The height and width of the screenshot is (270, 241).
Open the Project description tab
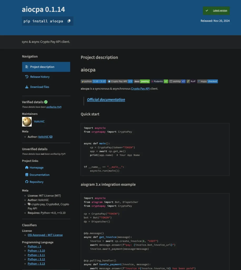pyautogui.click(x=46, y=67)
